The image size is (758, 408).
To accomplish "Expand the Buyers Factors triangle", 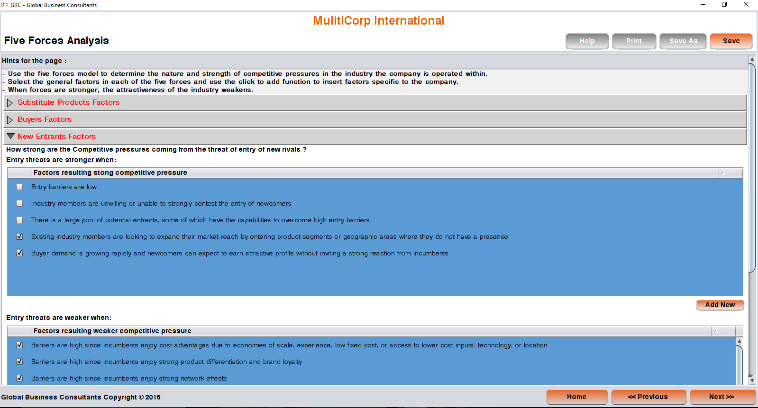I will [10, 120].
